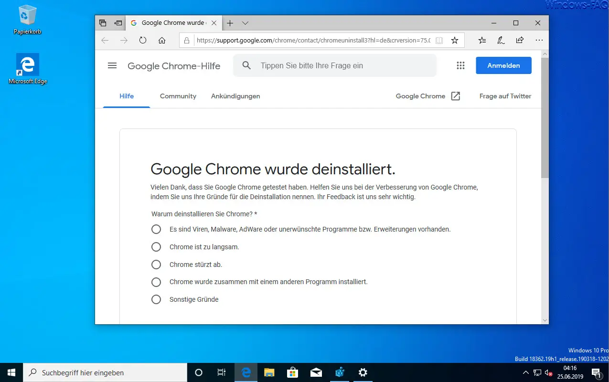
Task: Open the Hub favorites list icon
Action: [x=482, y=40]
